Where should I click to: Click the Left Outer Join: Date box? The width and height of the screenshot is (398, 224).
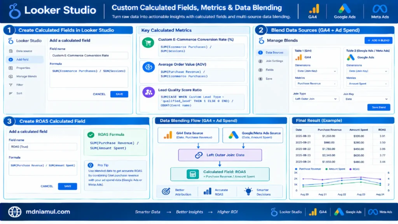pos(220,155)
